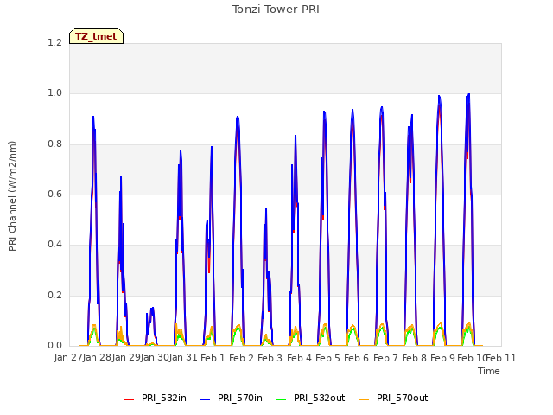Click the Feb 9 x-axis tick label
The height and width of the screenshot is (415, 553).
tap(442, 358)
